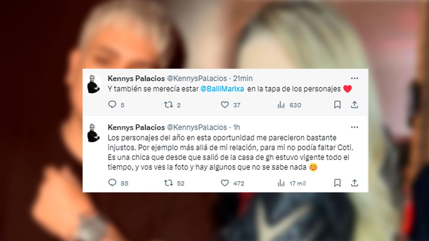This screenshot has height=241, width=429.
Task: Share the tweet mentioning @BalliMarixa
Action: click(x=354, y=105)
